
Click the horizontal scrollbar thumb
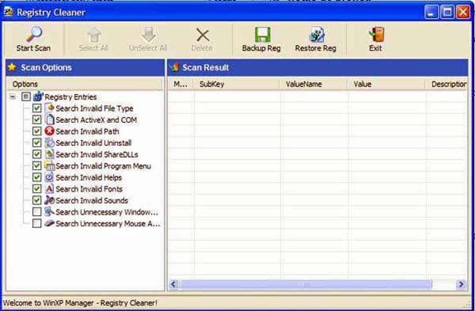tap(306, 284)
